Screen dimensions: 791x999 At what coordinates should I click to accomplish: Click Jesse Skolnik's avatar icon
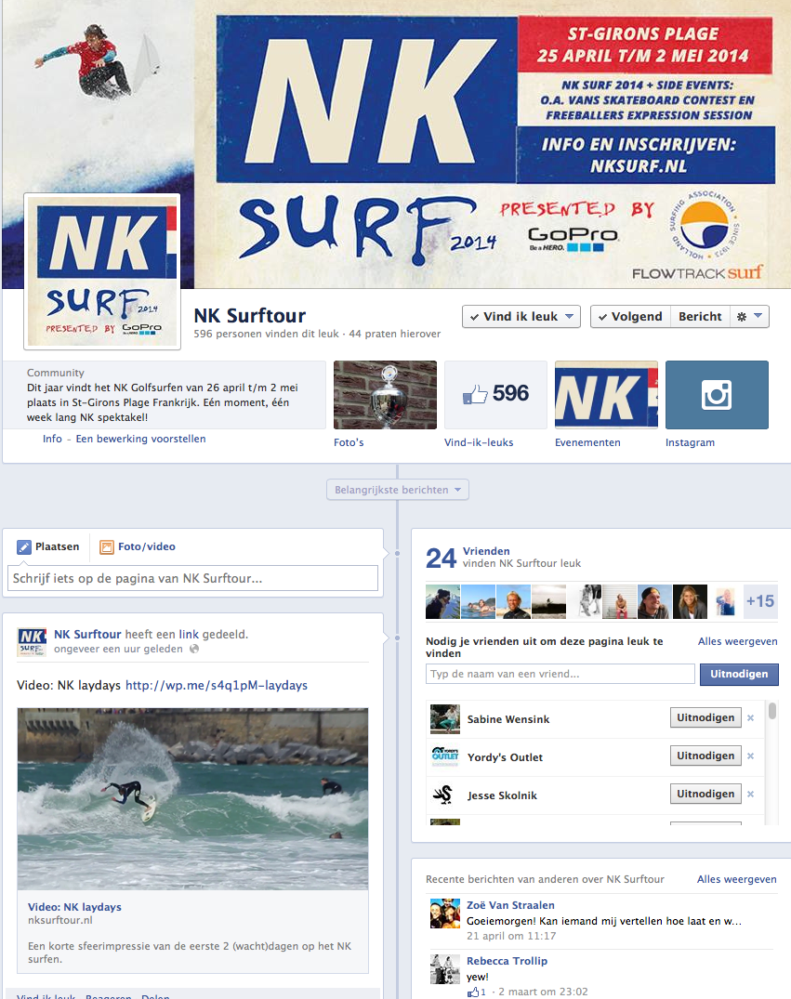click(x=445, y=795)
